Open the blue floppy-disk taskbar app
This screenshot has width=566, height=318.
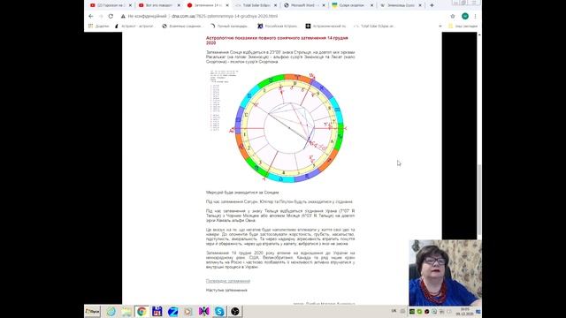(157, 311)
